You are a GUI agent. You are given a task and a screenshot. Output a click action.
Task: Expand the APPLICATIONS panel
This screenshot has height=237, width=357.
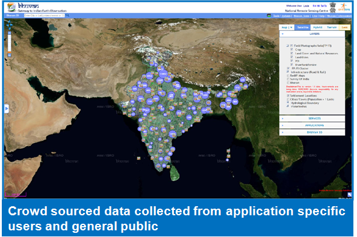pyautogui.click(x=312, y=125)
